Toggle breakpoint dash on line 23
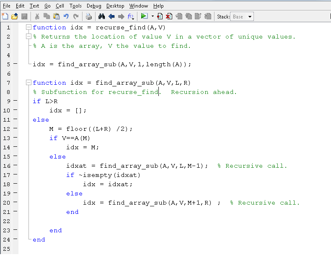 15,230
